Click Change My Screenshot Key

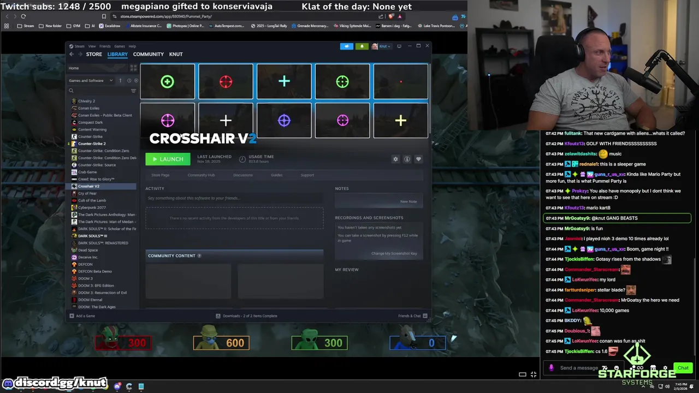[394, 253]
